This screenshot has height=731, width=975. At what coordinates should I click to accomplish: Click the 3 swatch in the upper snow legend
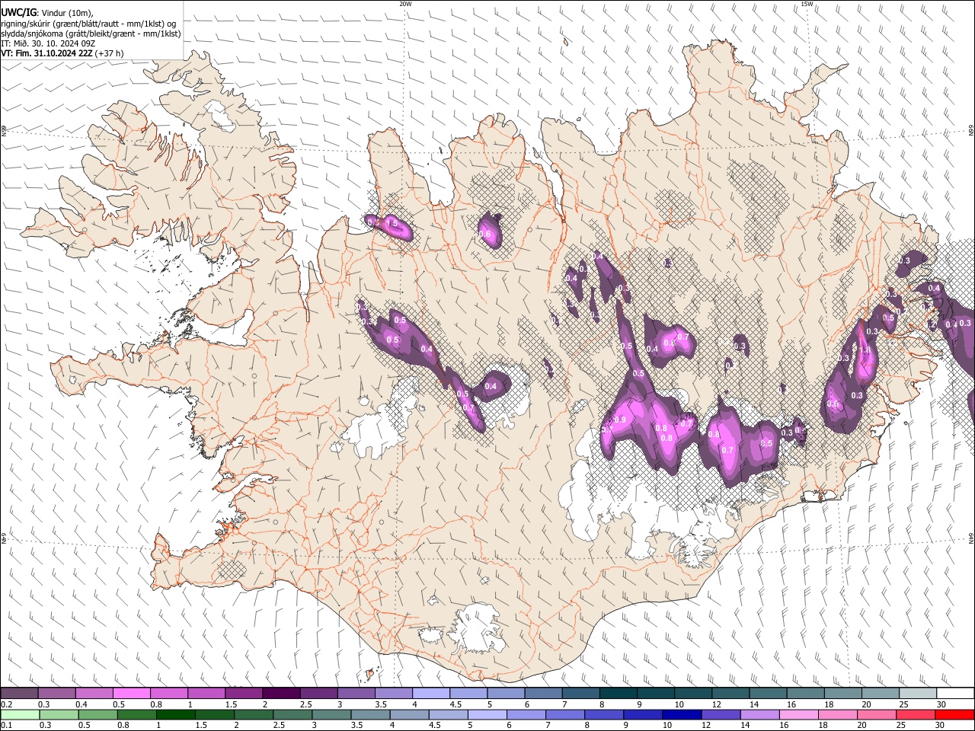pos(356,693)
